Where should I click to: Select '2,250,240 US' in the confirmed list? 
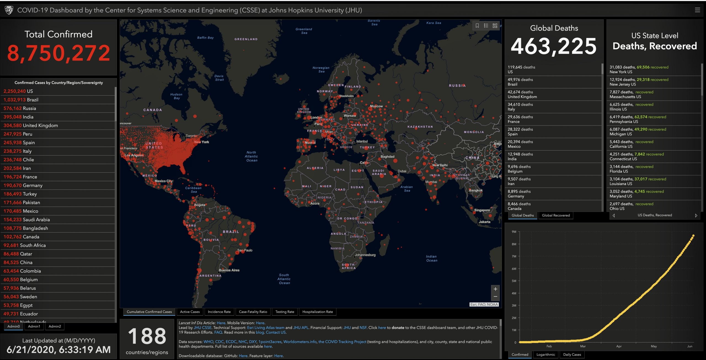[x=58, y=91]
